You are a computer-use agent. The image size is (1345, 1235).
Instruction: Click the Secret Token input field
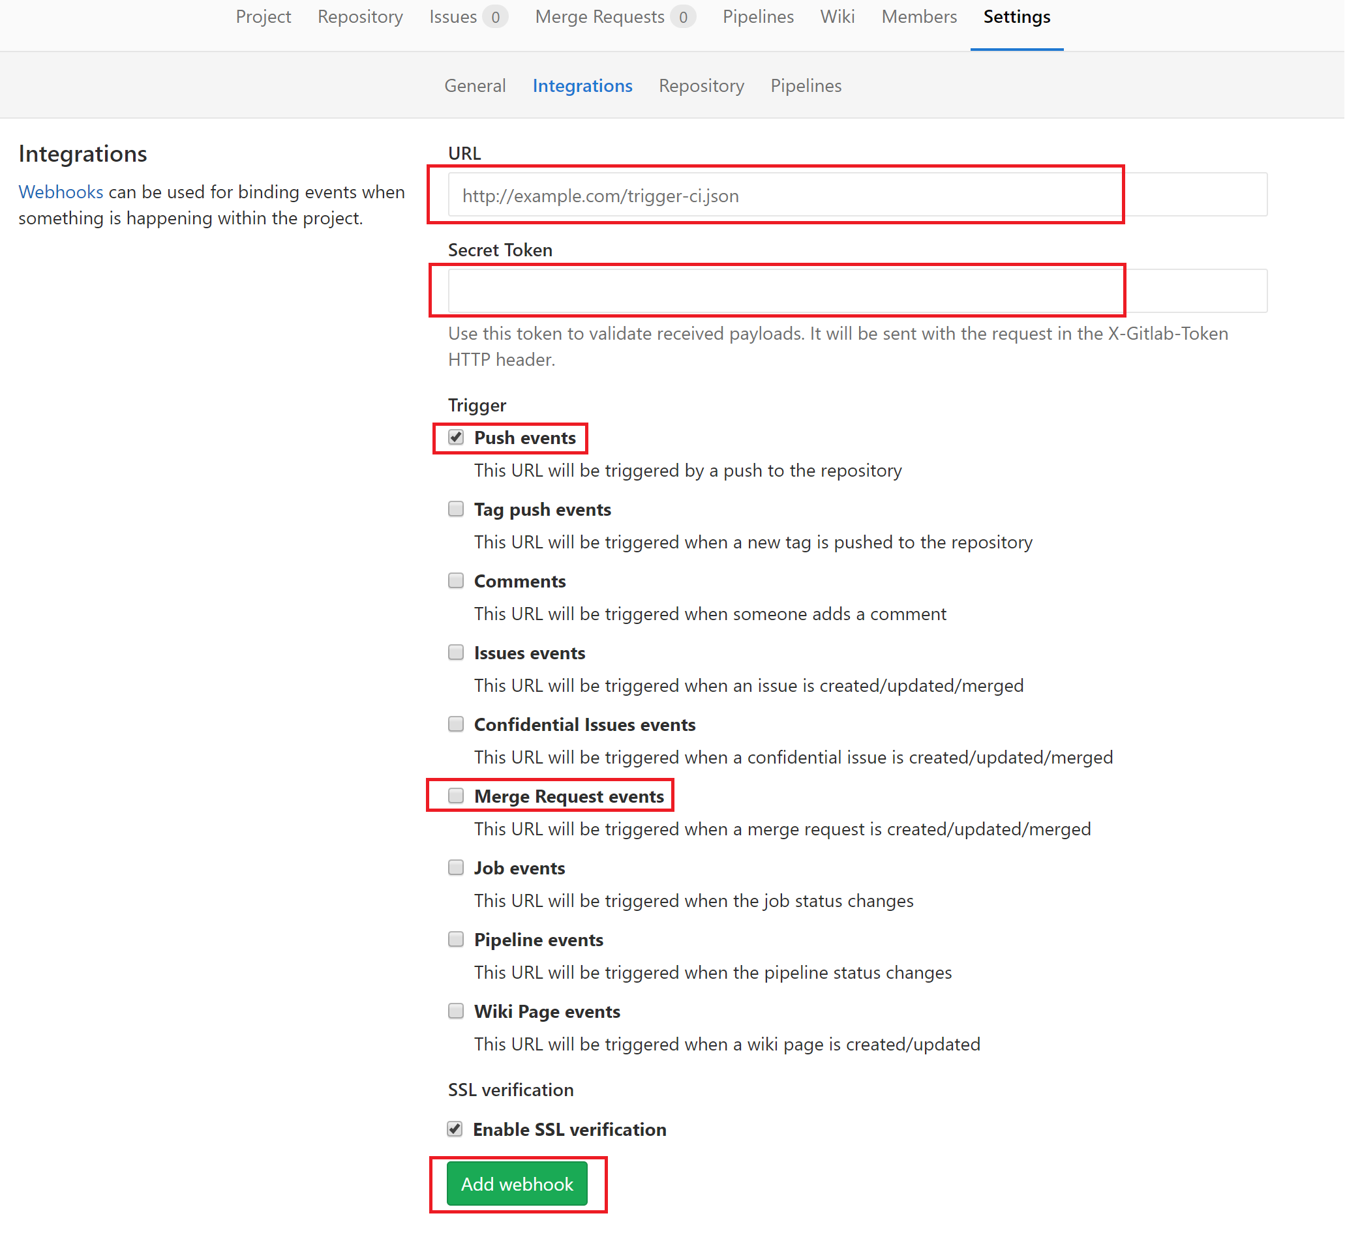pyautogui.click(x=857, y=291)
